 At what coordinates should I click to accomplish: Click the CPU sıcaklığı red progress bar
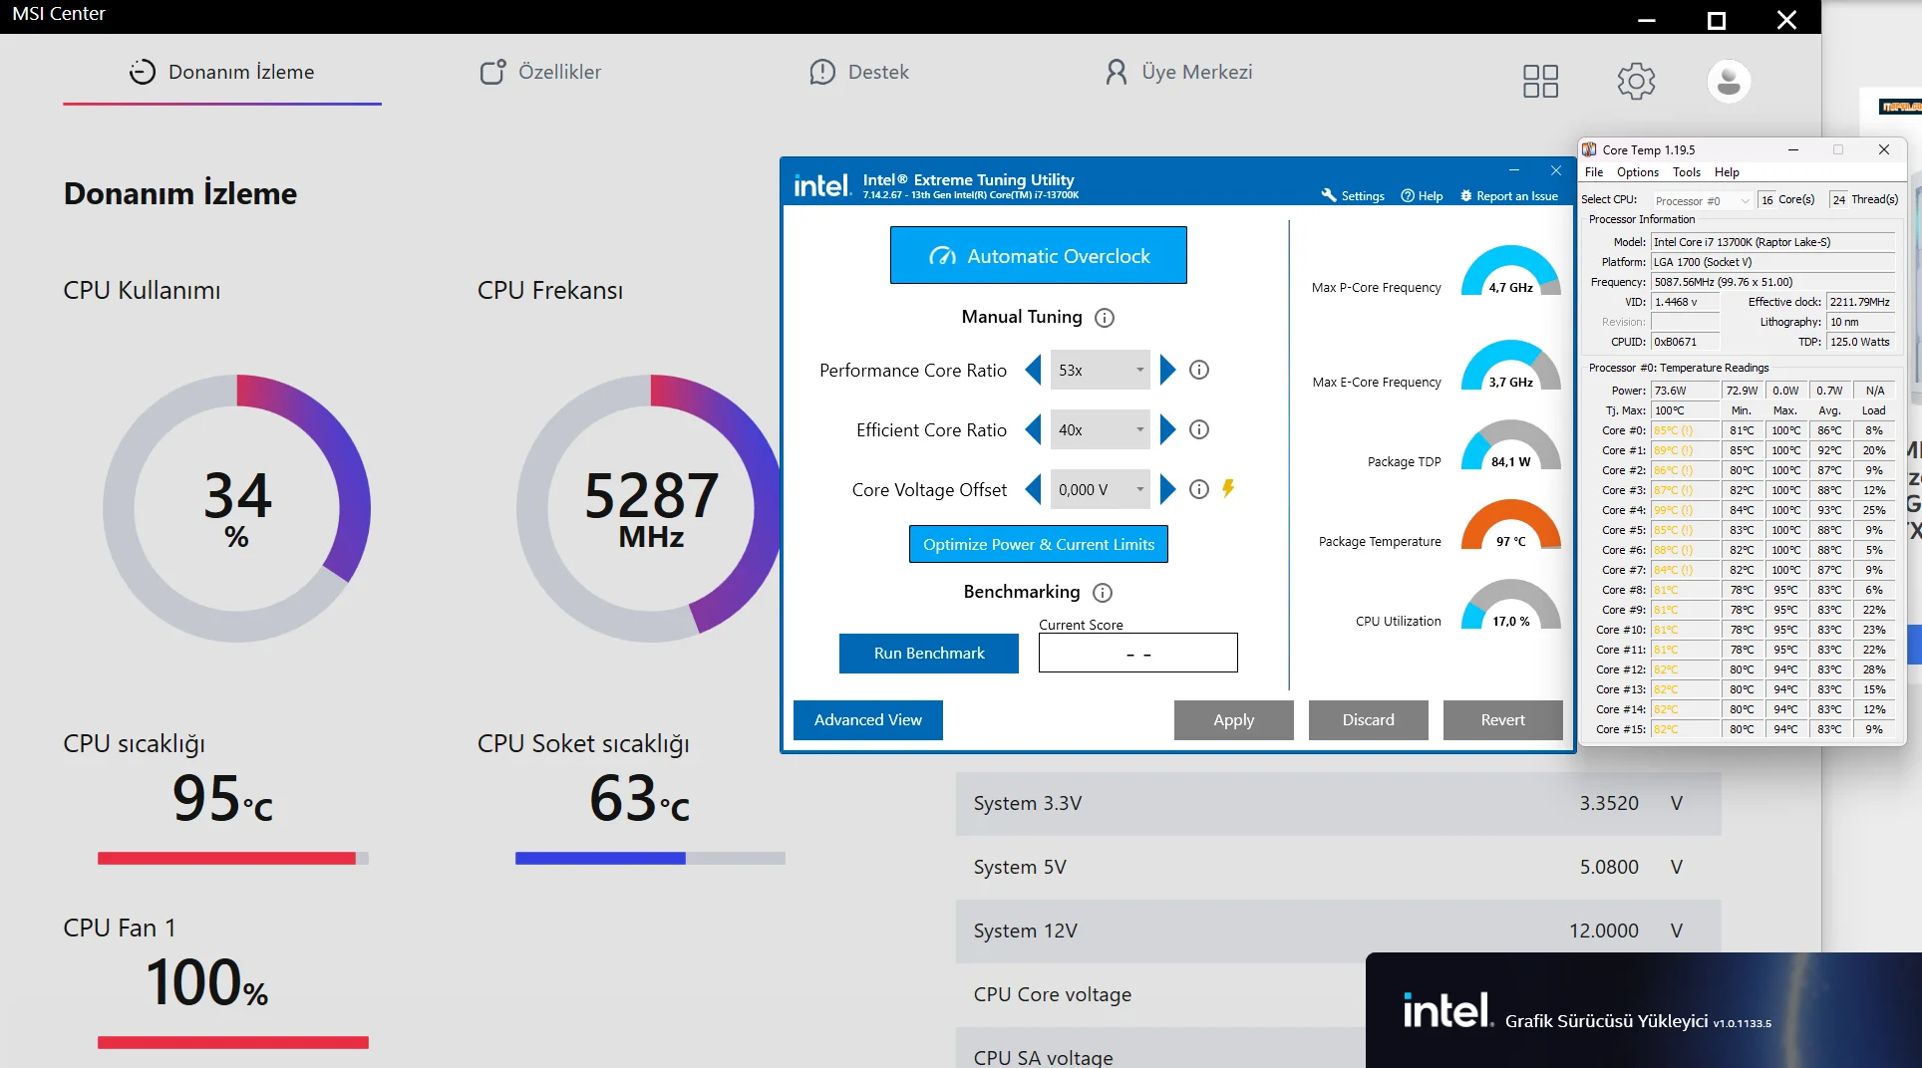[233, 859]
